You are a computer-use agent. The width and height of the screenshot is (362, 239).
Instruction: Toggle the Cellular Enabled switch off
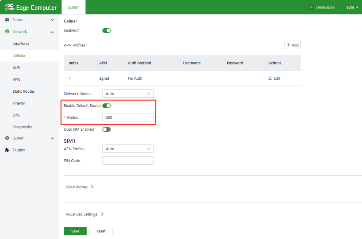click(106, 30)
